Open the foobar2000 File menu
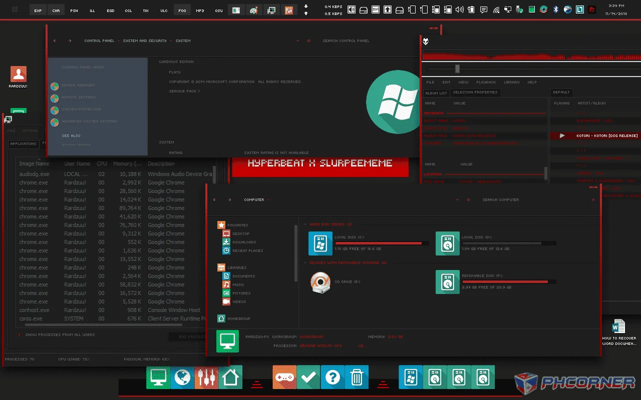Image resolution: width=641 pixels, height=400 pixels. [430, 82]
